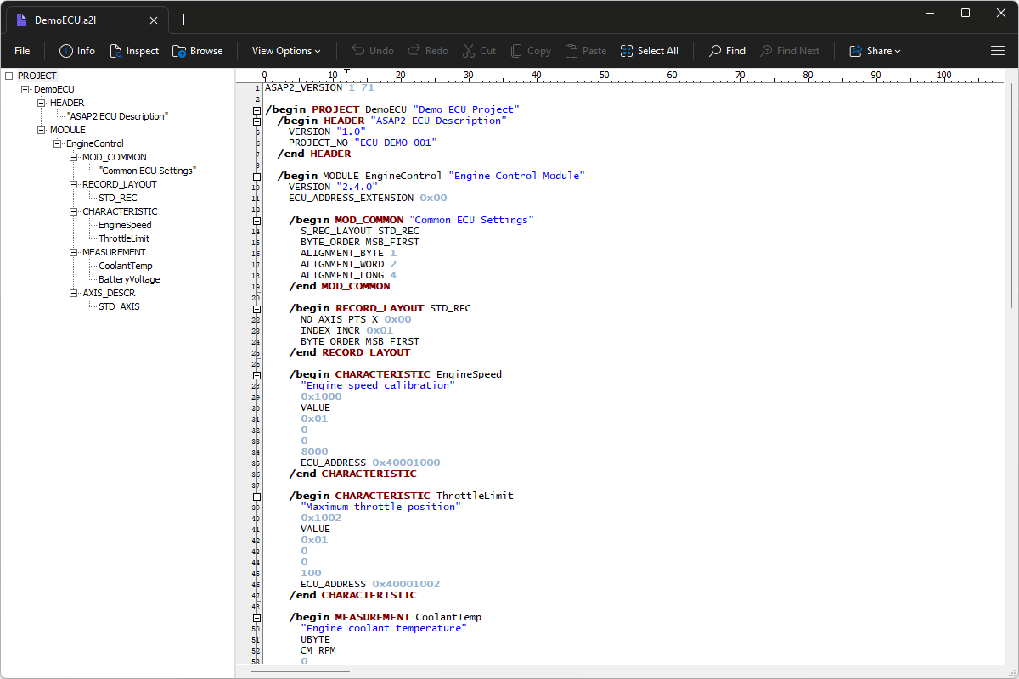The image size is (1019, 679).
Task: Click the ALIGNMENT_LONG 4 line
Action: (348, 275)
